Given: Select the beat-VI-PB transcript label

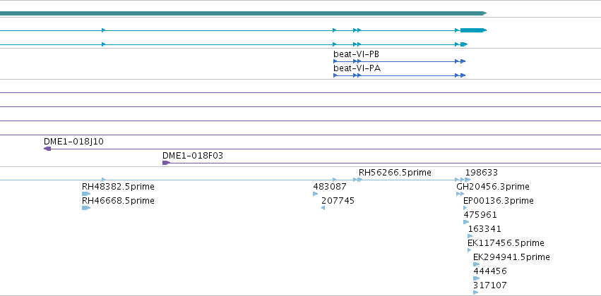Looking at the screenshot, I should (356, 55).
